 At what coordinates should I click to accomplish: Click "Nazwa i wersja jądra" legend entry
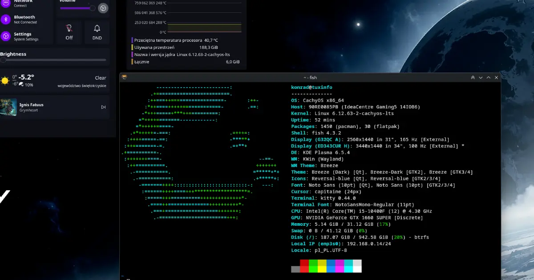coord(154,54)
